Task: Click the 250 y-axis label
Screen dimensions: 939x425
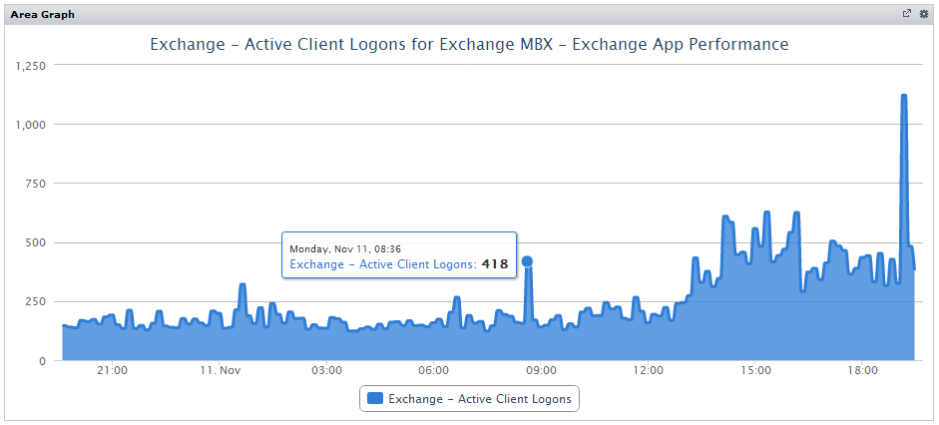Action: tap(37, 302)
